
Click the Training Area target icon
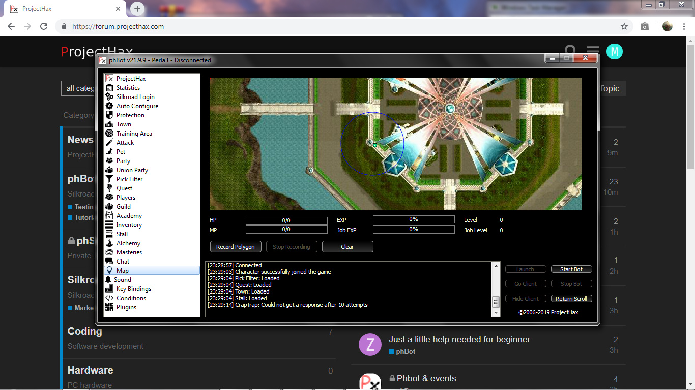click(x=109, y=134)
